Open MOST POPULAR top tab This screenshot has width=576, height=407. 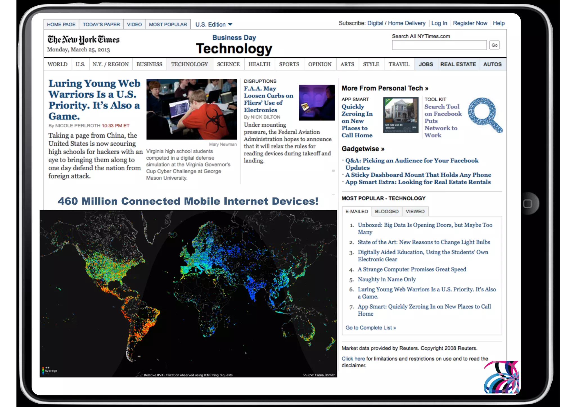tap(168, 24)
